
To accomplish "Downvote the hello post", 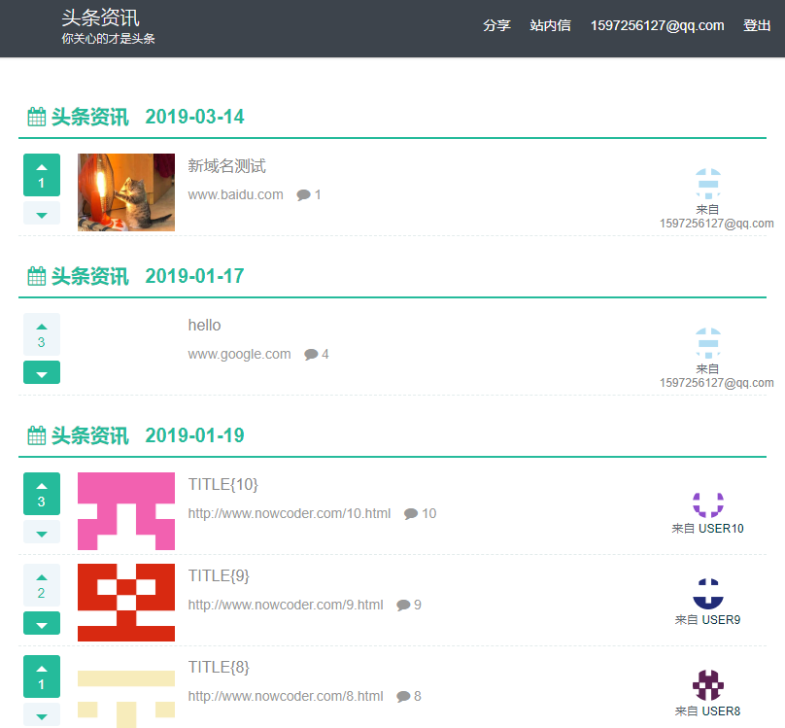I will (41, 373).
